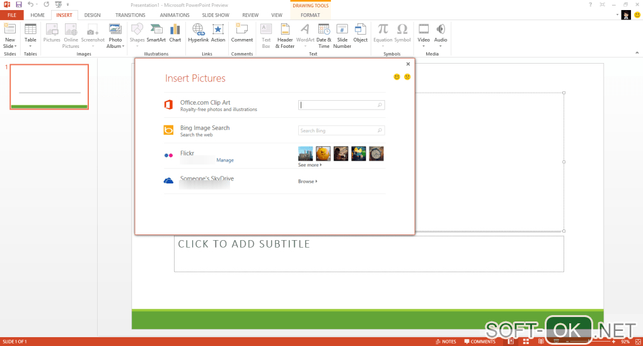Viewport: 643px width, 346px height.
Task: Switch to the ANIMATIONS tab
Action: (x=175, y=15)
